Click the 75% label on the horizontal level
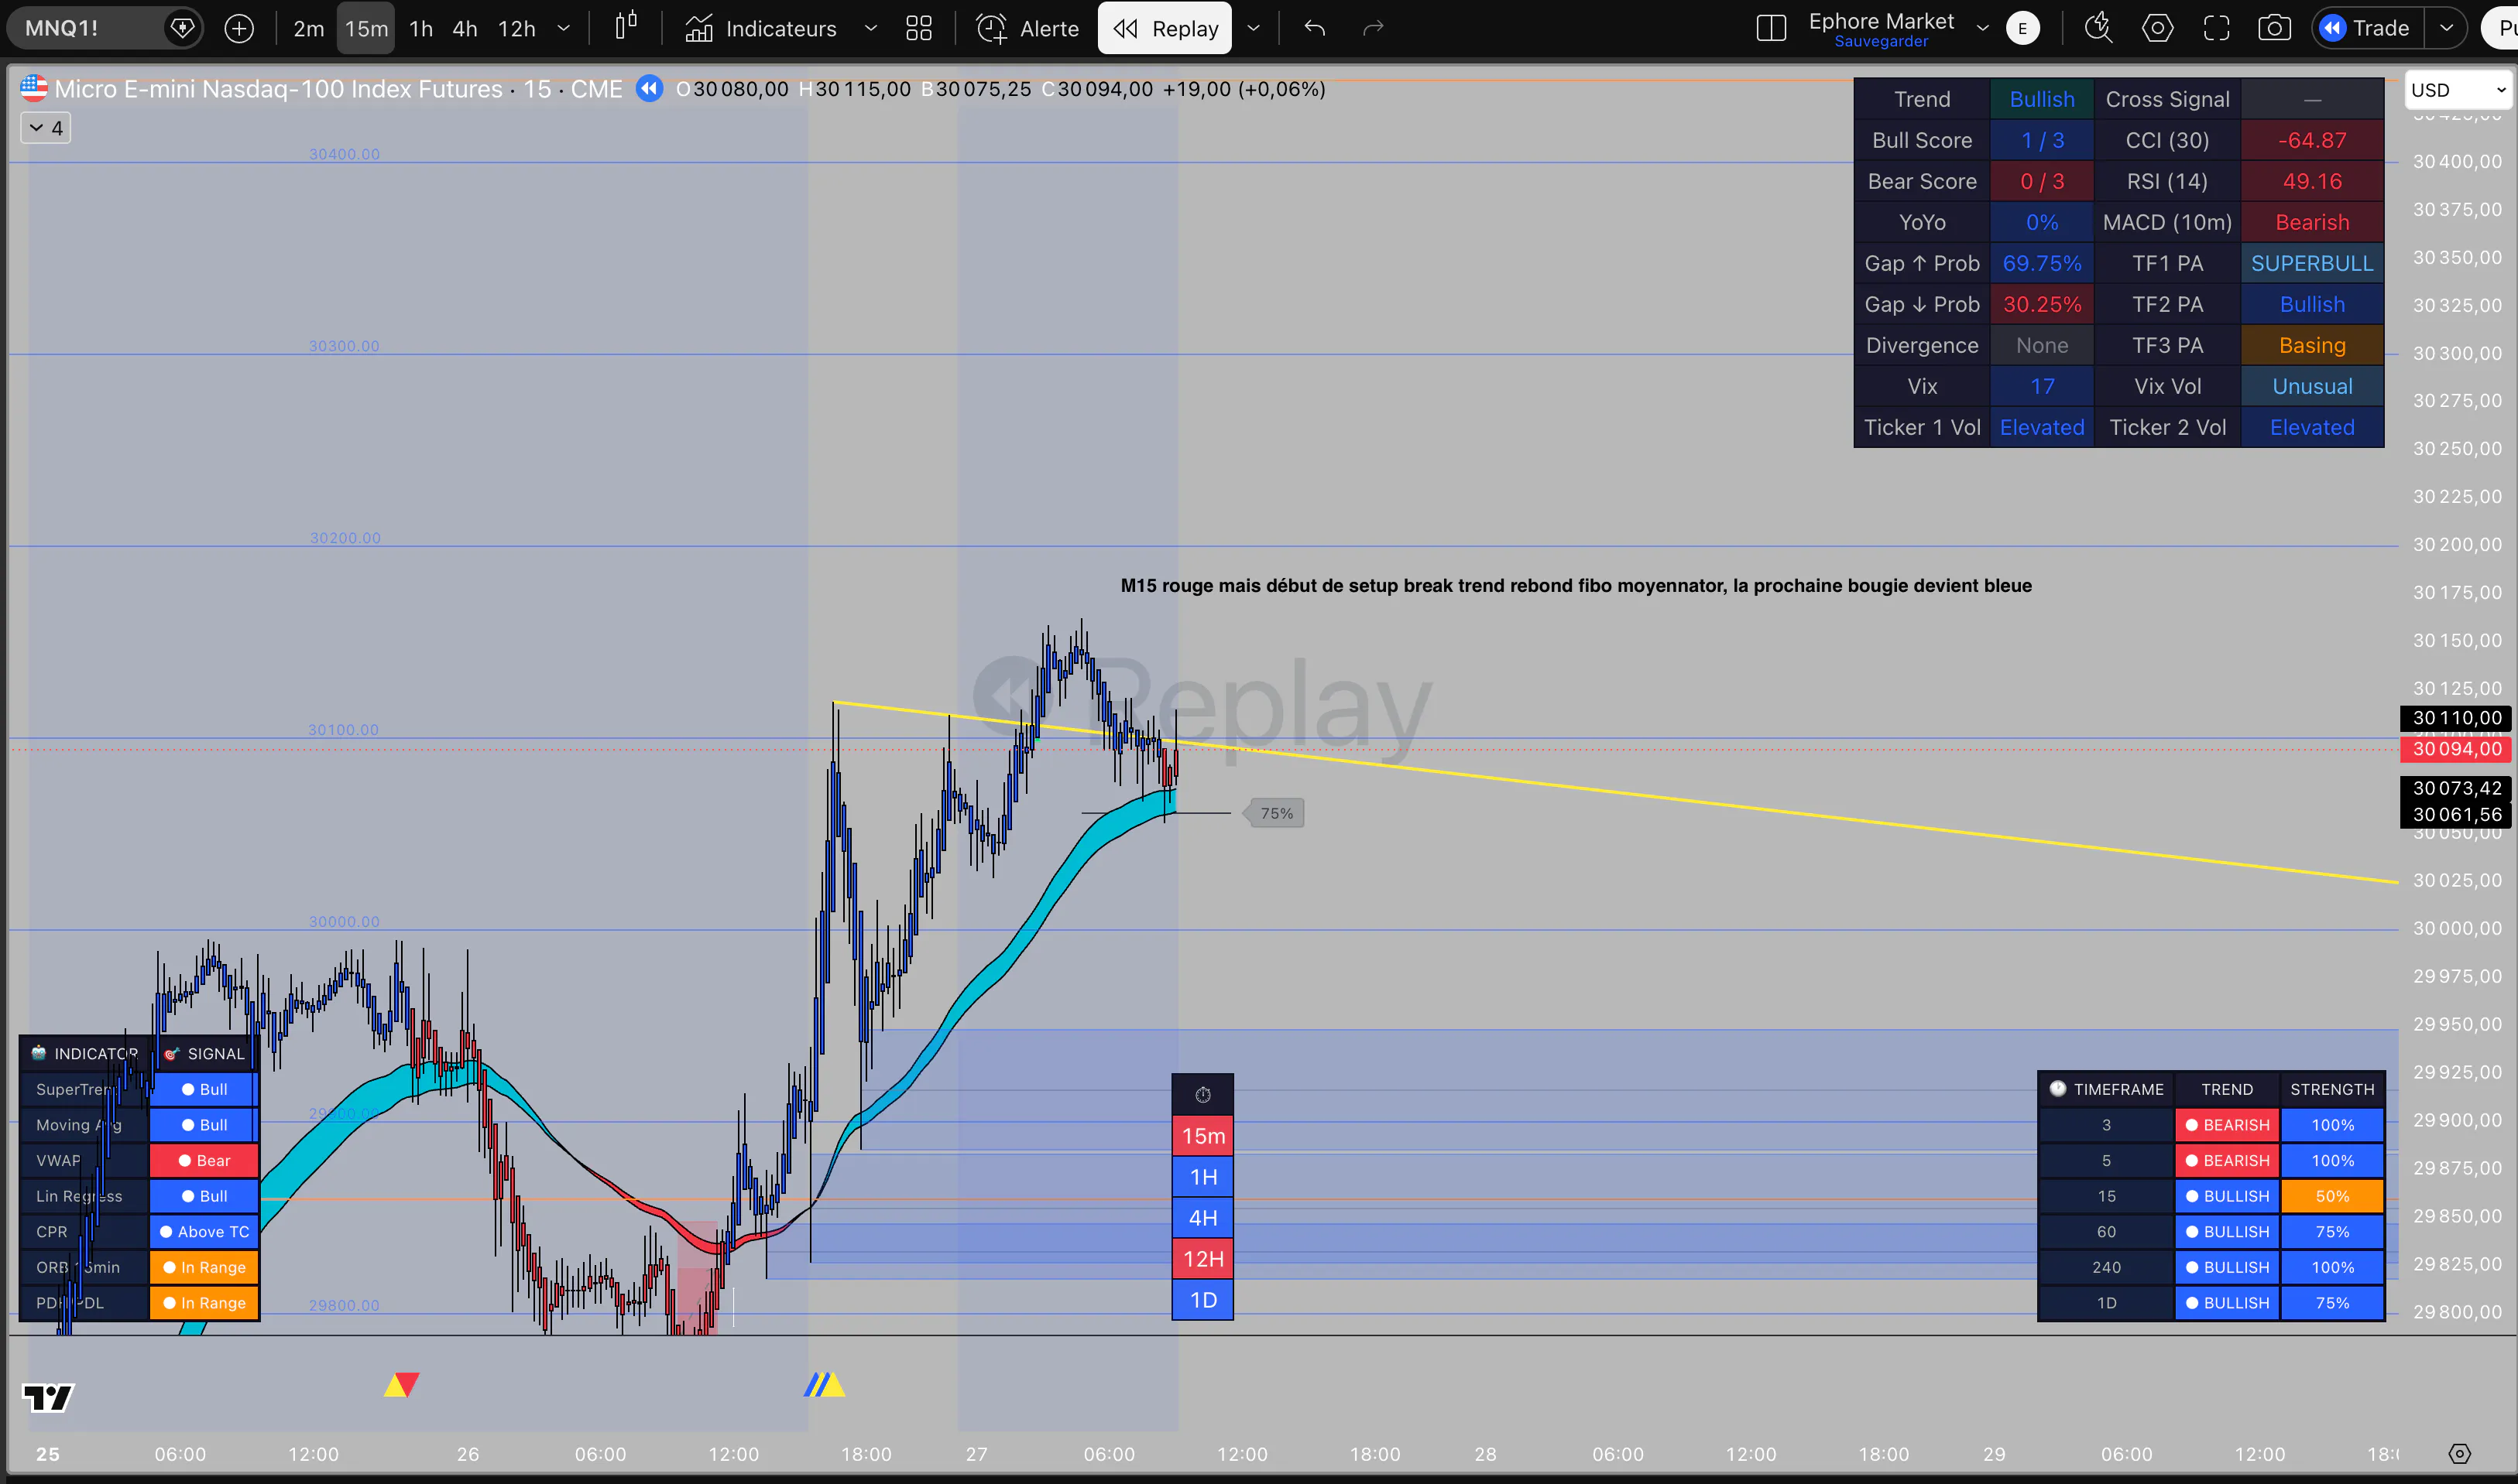 [x=1275, y=813]
